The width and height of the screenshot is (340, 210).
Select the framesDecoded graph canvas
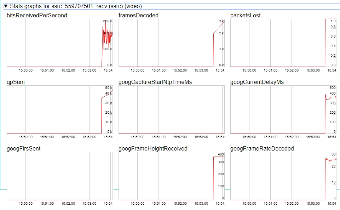(171, 42)
